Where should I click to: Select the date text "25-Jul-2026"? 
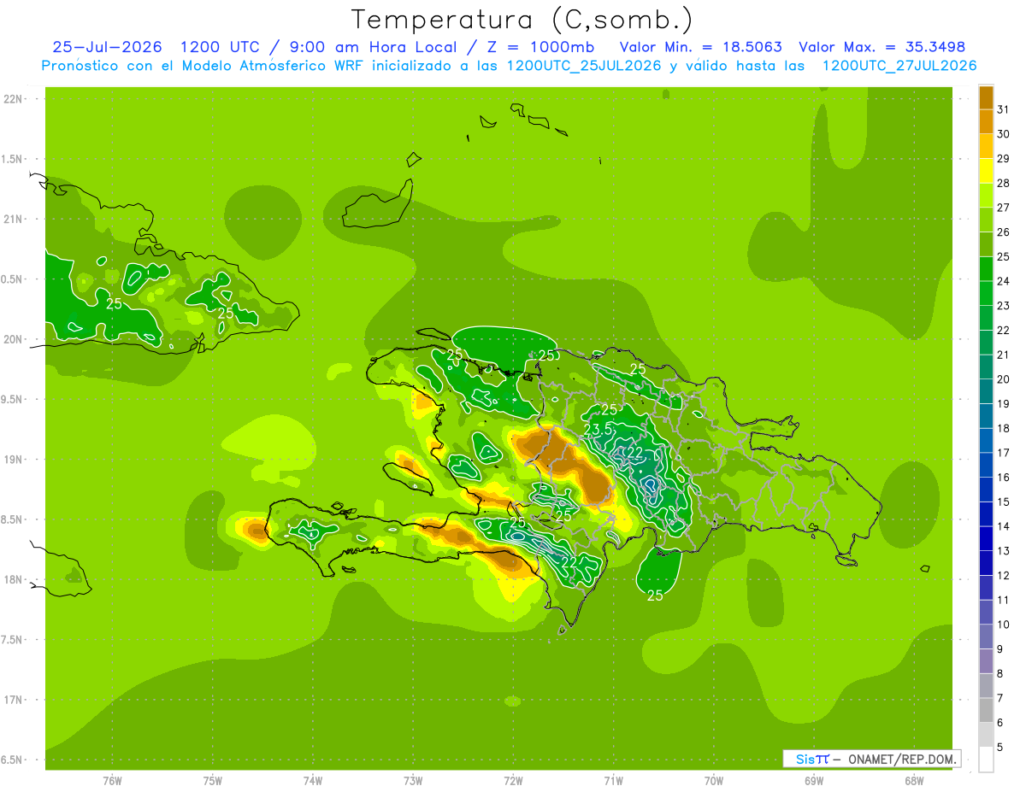(x=109, y=48)
